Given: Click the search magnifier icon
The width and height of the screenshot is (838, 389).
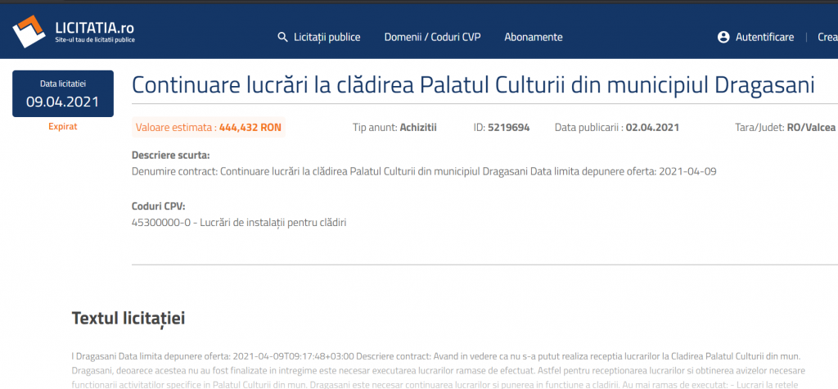Looking at the screenshot, I should (x=283, y=37).
